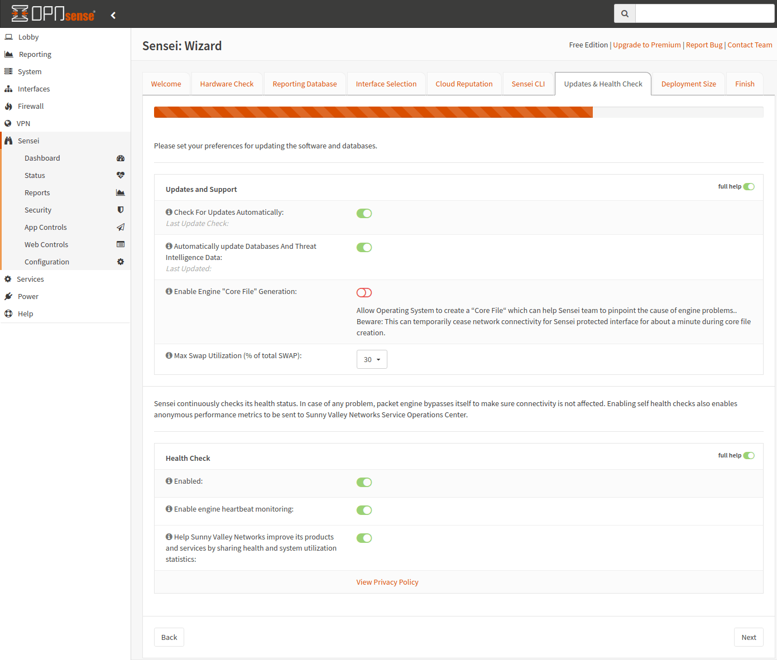This screenshot has height=660, width=777.
Task: Click the App Controls paper plane icon
Action: coord(120,227)
